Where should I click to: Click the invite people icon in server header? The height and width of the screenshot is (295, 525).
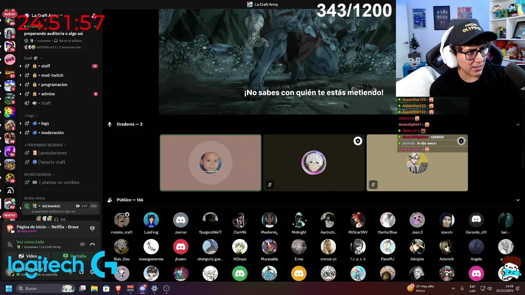pyautogui.click(x=94, y=16)
